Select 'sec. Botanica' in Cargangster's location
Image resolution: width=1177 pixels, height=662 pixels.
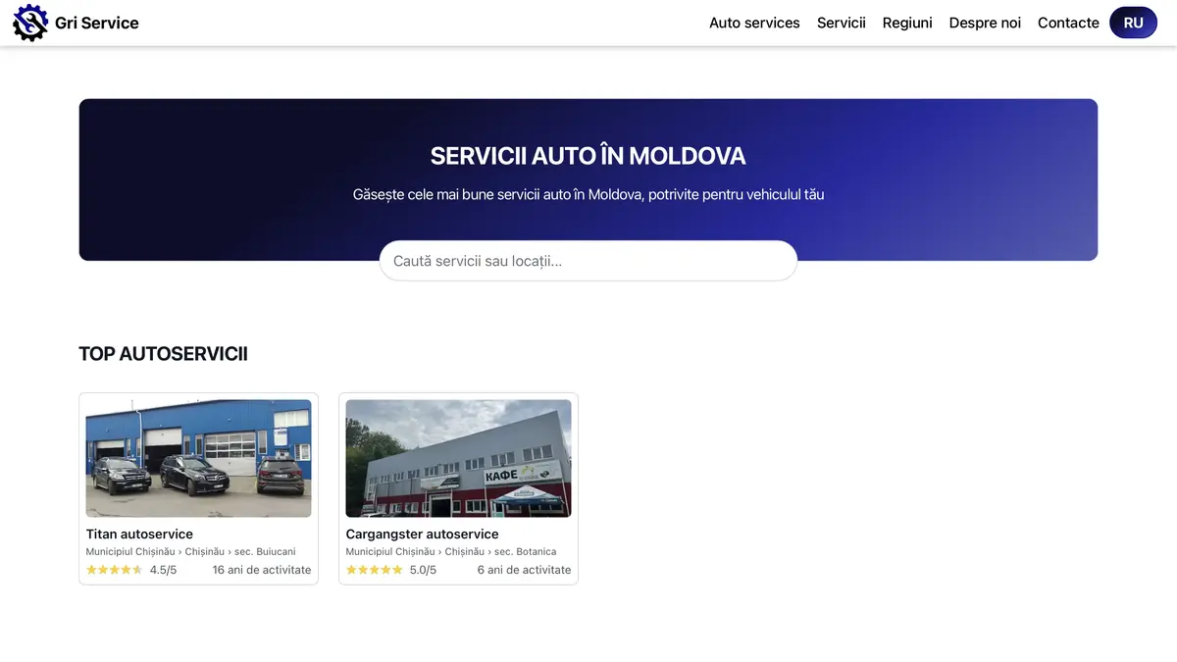point(525,552)
